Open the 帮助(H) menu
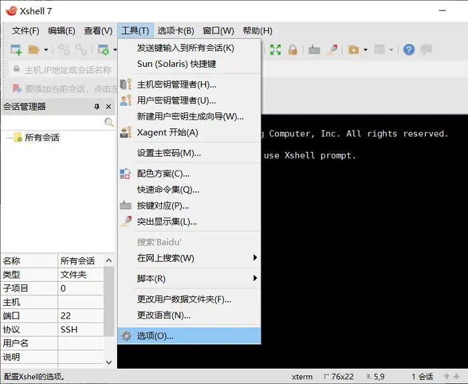The image size is (468, 384). [x=257, y=31]
